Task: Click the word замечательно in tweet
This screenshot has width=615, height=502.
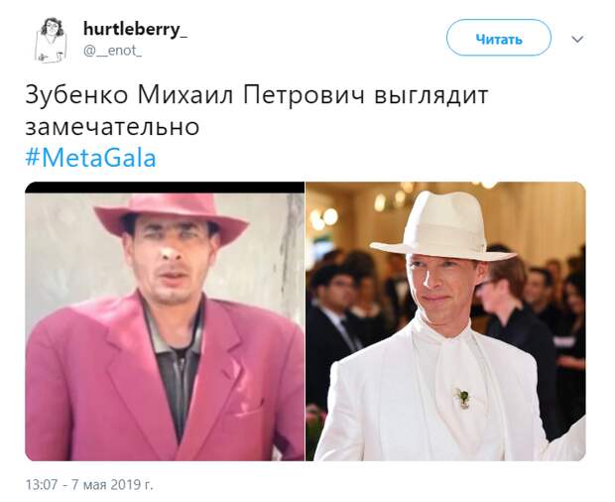Action: pyautogui.click(x=112, y=127)
